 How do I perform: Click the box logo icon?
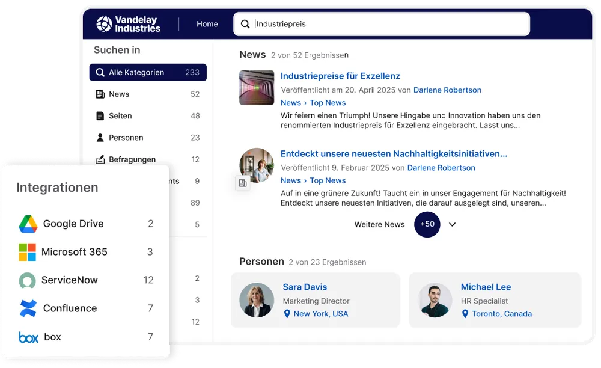point(29,337)
